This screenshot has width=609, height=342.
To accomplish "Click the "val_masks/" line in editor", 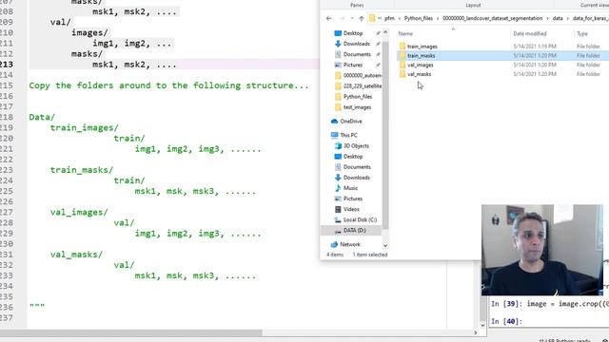I will coord(76,255).
